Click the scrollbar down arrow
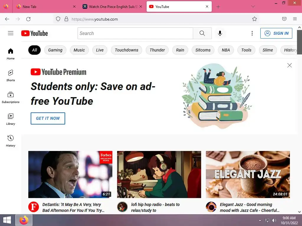 pos(299,212)
